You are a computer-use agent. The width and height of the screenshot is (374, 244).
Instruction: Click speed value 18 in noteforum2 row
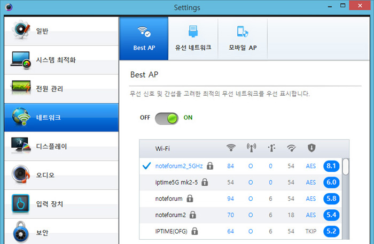click(291, 215)
